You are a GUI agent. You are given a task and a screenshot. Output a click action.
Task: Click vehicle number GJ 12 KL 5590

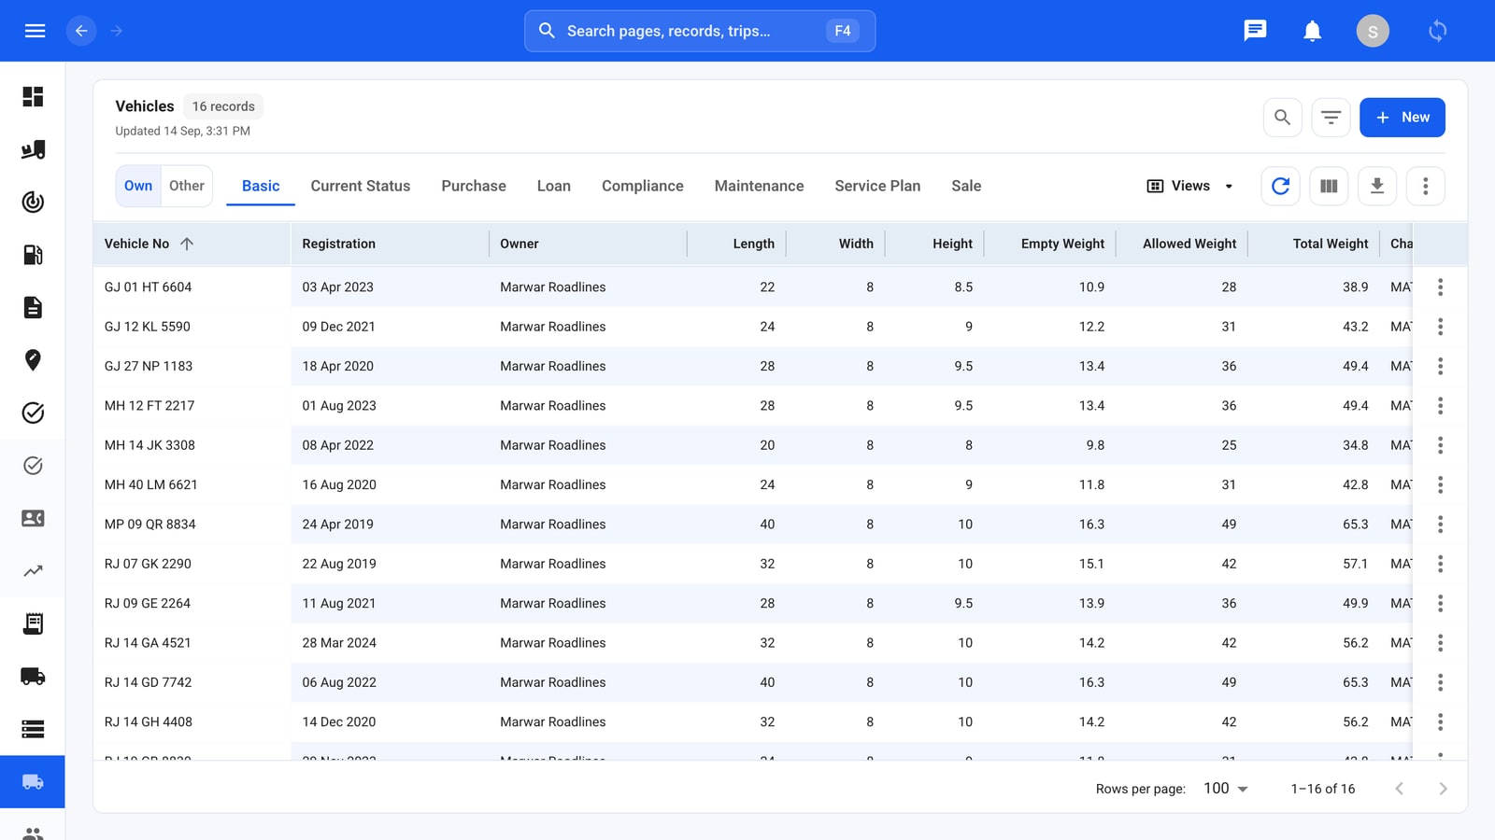tap(148, 327)
